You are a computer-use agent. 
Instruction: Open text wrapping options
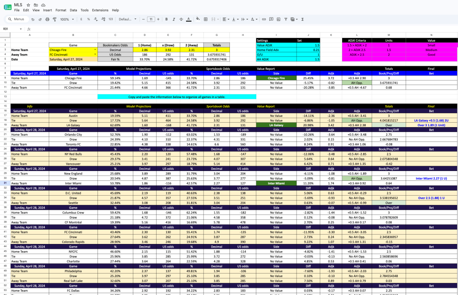tap(244, 19)
